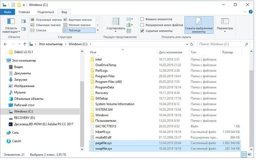Refresh the current folder view

pyautogui.click(x=191, y=44)
